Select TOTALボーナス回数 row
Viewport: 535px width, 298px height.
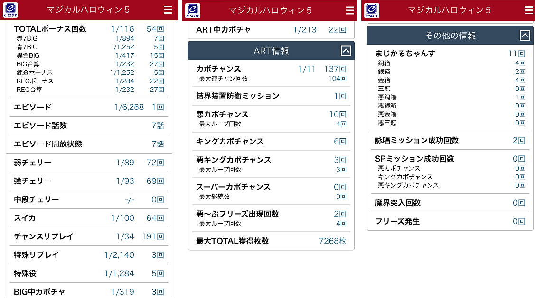pyautogui.click(x=89, y=29)
